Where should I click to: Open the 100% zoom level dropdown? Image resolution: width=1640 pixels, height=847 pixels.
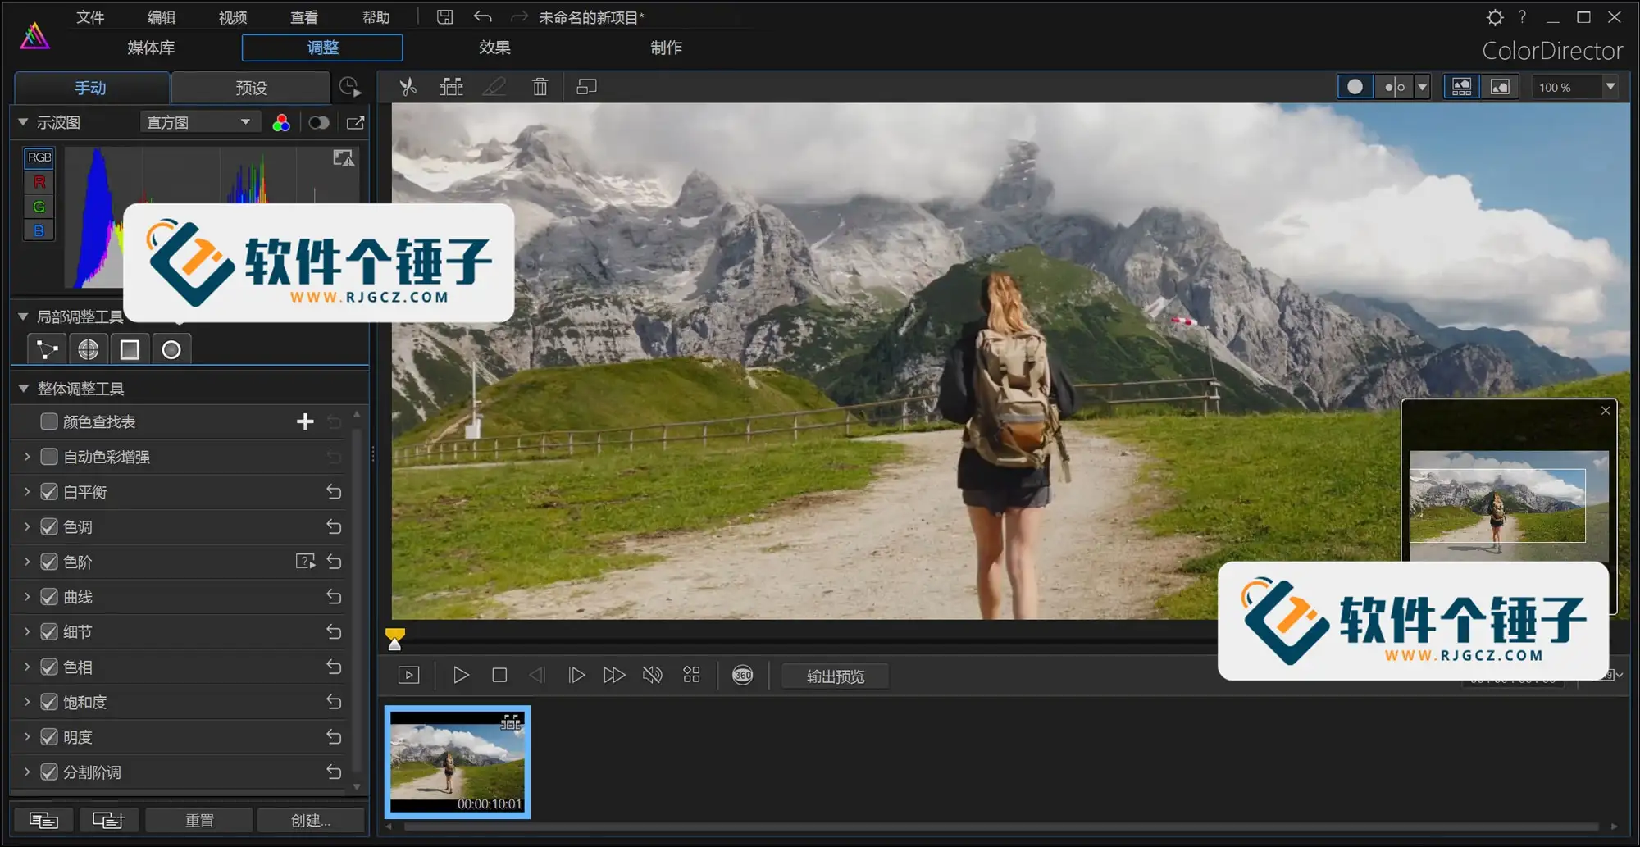click(1610, 87)
